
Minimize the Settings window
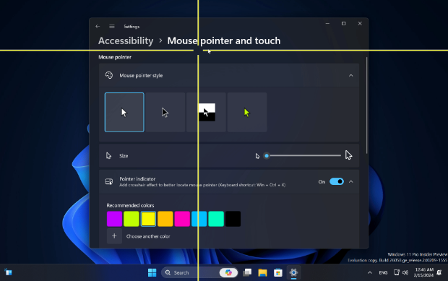[327, 23]
